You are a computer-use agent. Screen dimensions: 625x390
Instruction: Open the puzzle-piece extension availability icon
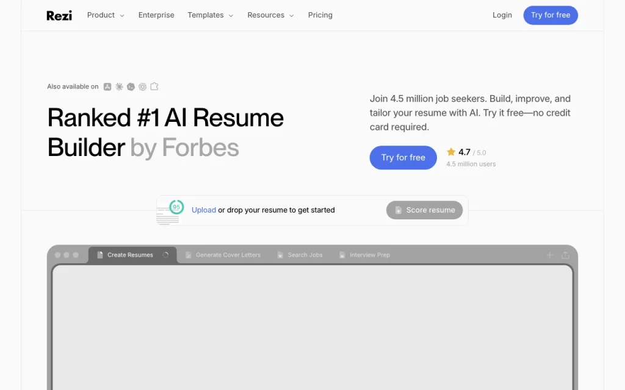(x=154, y=87)
